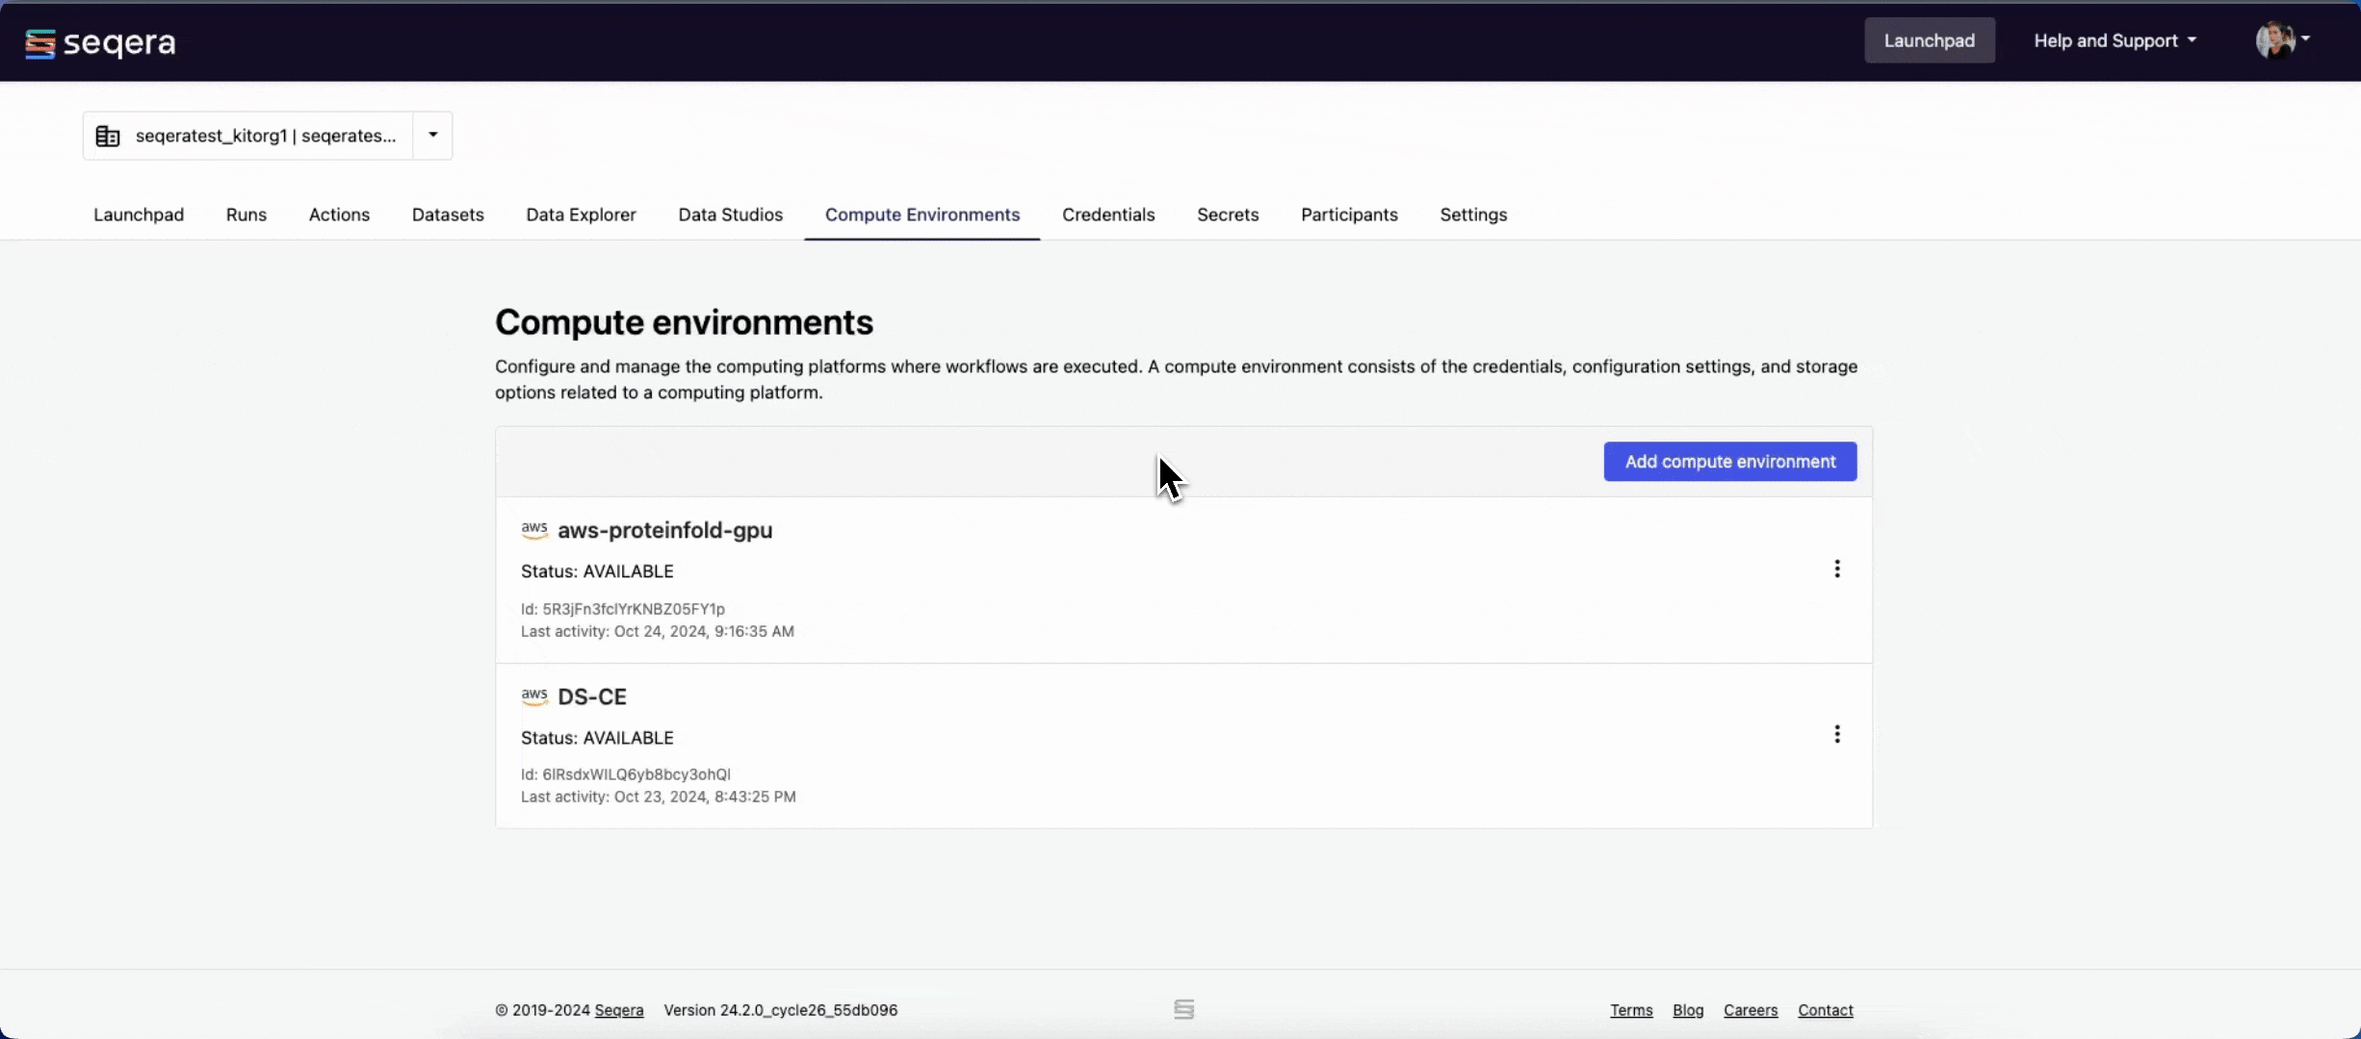Click the three-dot menu for aws-proteinfold-gpu

(x=1837, y=569)
